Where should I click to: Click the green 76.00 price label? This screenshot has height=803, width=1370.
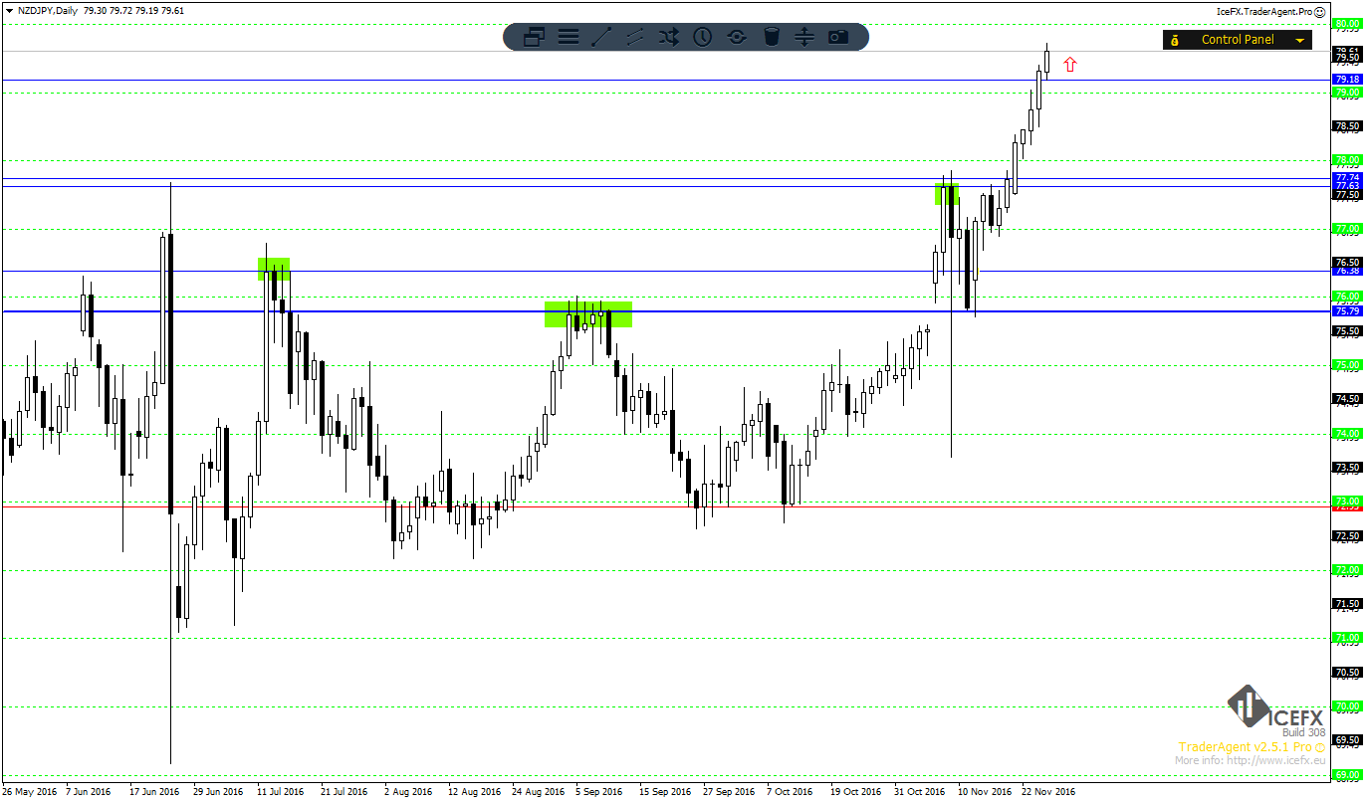click(x=1347, y=297)
